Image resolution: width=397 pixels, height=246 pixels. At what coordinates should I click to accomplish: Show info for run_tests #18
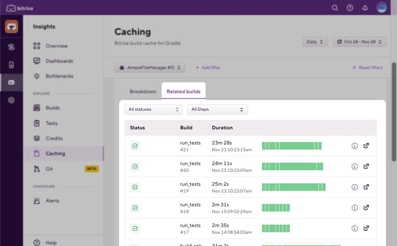click(x=355, y=208)
